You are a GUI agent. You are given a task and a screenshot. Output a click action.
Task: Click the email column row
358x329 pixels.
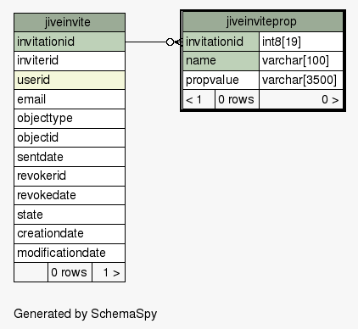(70, 99)
